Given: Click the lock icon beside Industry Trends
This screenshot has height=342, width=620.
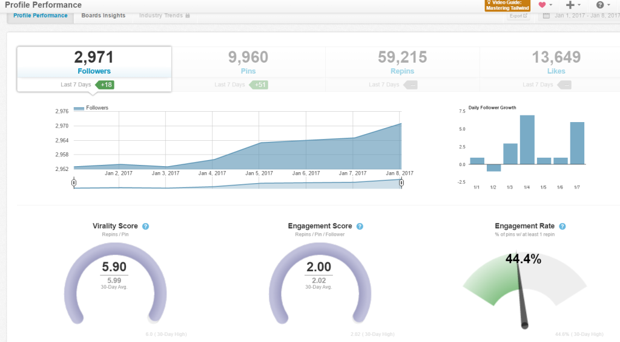Looking at the screenshot, I should click(188, 15).
